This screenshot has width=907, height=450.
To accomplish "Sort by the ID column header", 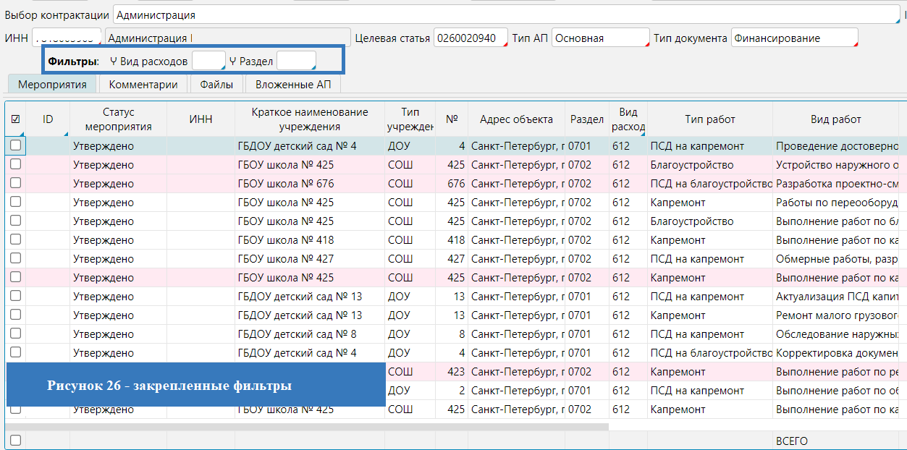I will coord(48,119).
